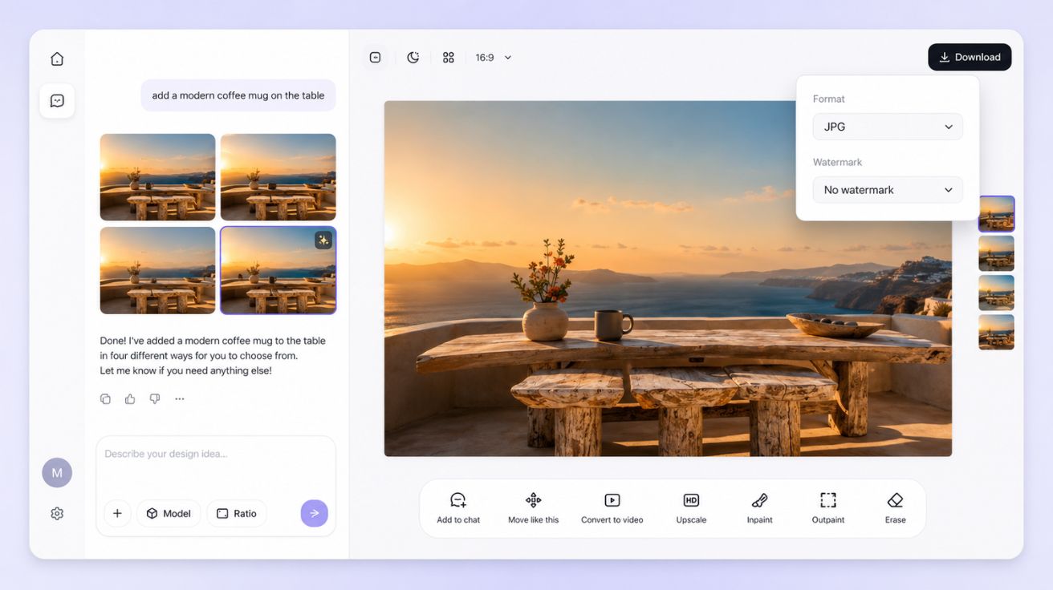
Task: Select first thumbnail in right strip
Action: tap(996, 214)
